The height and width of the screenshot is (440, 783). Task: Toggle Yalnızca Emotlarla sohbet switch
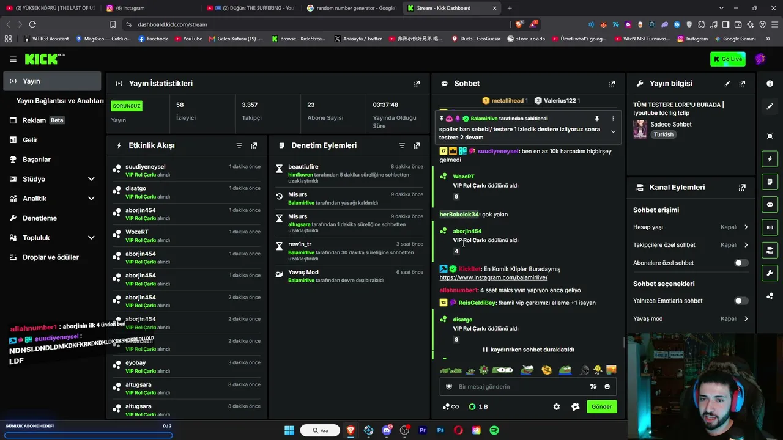click(741, 301)
